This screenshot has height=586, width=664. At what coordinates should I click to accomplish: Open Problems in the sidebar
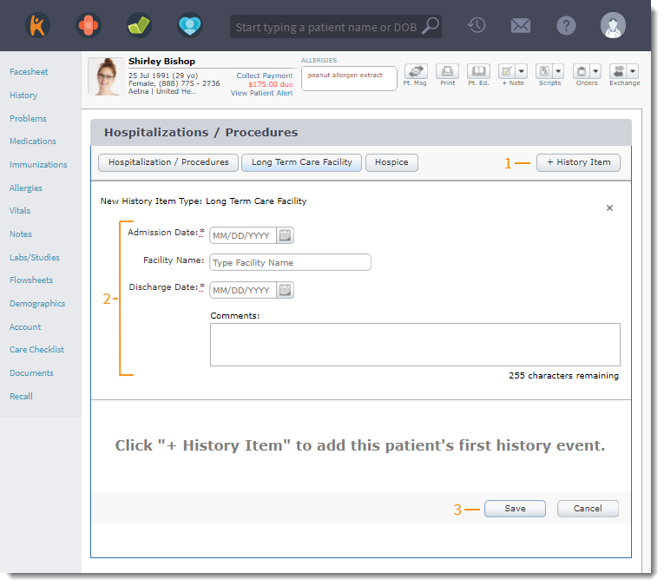[x=28, y=119]
